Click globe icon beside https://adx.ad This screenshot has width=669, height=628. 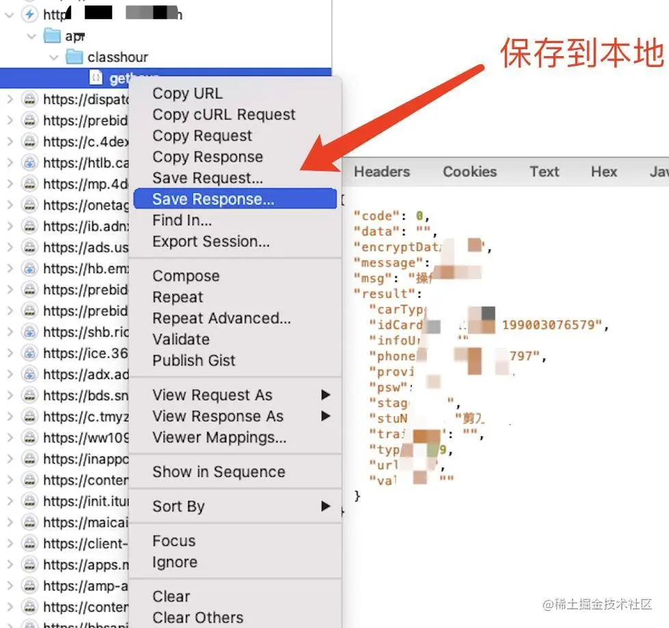[29, 375]
